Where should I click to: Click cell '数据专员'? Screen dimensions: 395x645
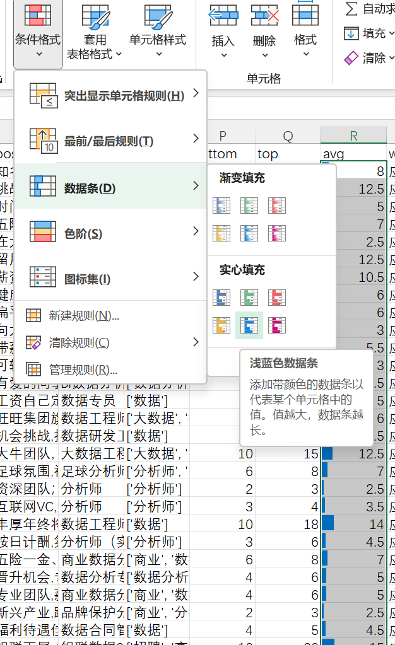91,400
